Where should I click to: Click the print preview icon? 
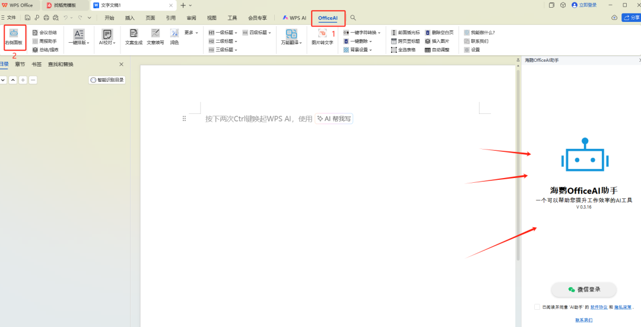pyautogui.click(x=56, y=18)
